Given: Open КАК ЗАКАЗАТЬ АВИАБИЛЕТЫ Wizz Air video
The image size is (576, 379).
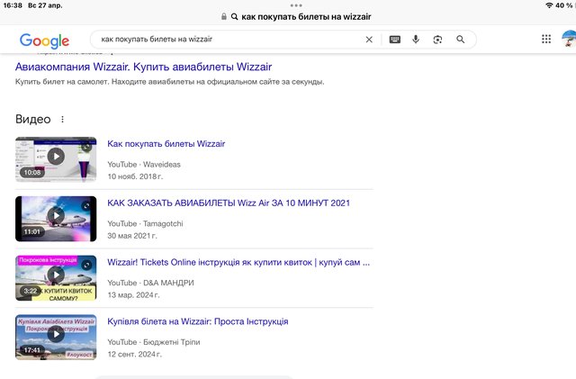Looking at the screenshot, I should [229, 203].
